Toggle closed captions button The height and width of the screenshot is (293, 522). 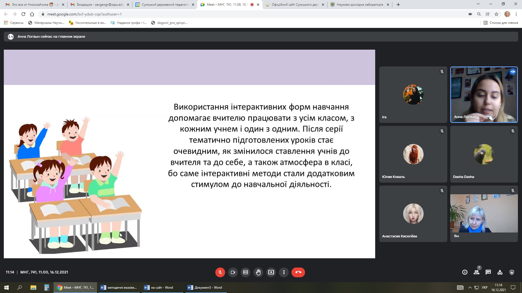pos(246,272)
